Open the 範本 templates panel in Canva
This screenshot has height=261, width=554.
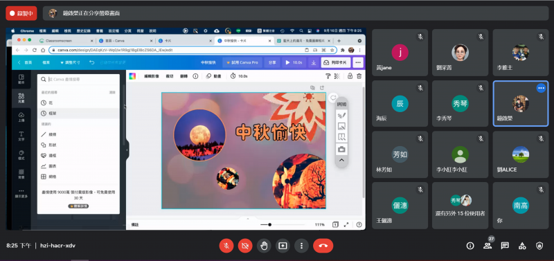point(21,79)
